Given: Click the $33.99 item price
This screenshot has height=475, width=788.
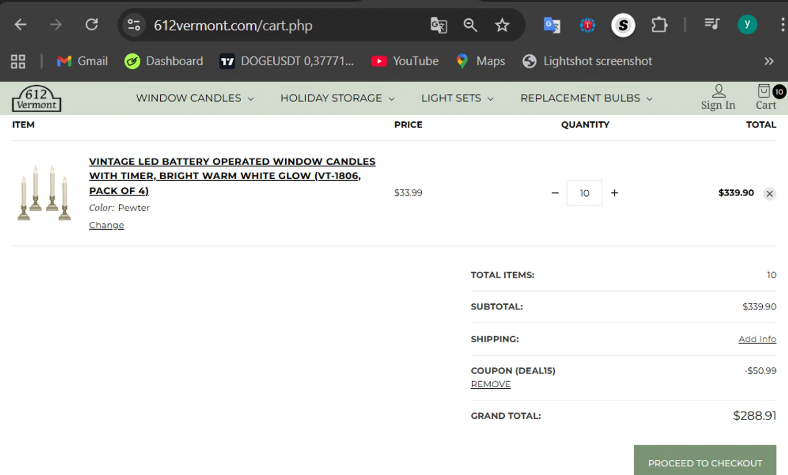Looking at the screenshot, I should click(408, 193).
